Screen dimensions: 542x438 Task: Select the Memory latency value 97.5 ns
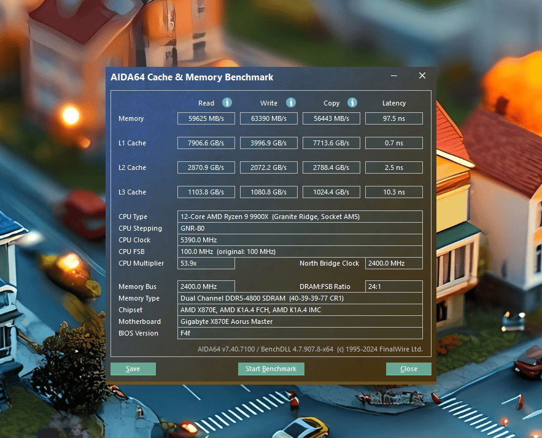(393, 118)
